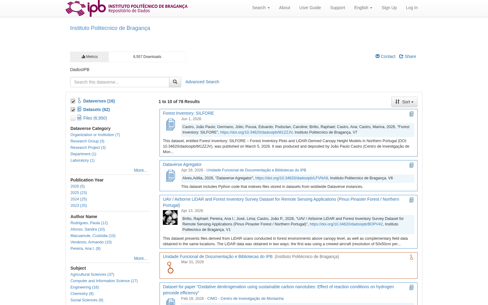Filter by publication year 2025

pos(79,193)
